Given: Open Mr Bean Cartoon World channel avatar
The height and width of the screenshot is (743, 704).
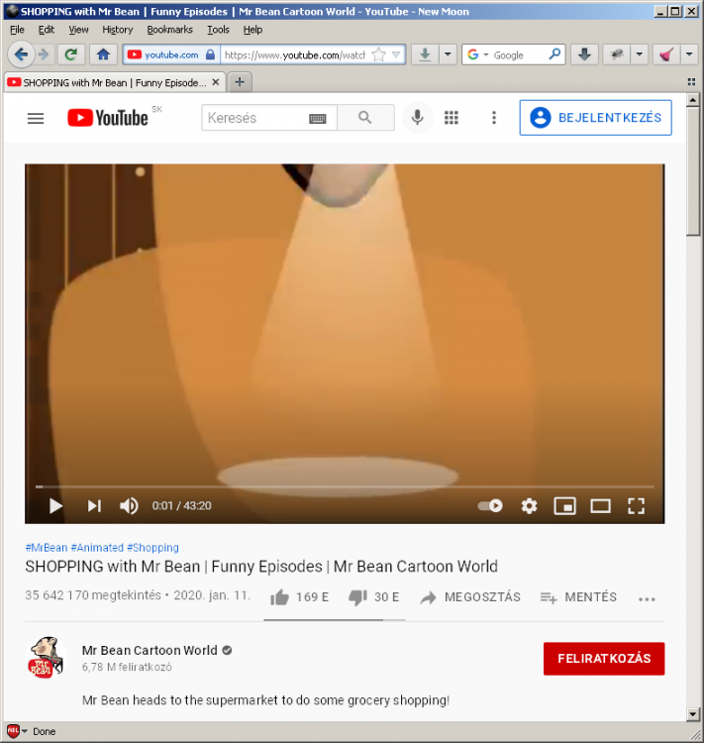Looking at the screenshot, I should 46,657.
